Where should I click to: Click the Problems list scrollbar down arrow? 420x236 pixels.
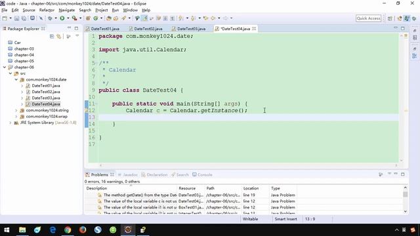[x=406, y=211]
